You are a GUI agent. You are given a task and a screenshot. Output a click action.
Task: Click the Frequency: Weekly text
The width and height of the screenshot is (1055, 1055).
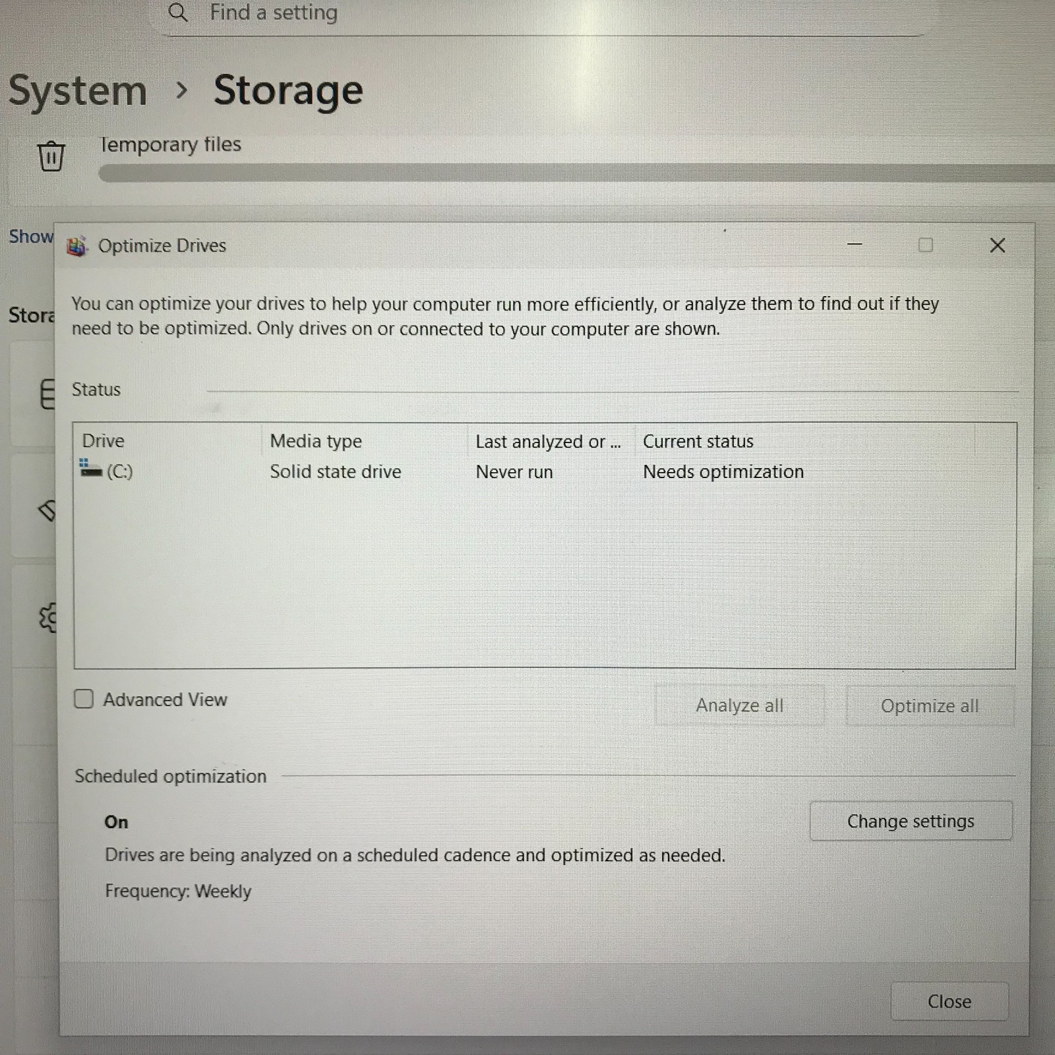[178, 891]
